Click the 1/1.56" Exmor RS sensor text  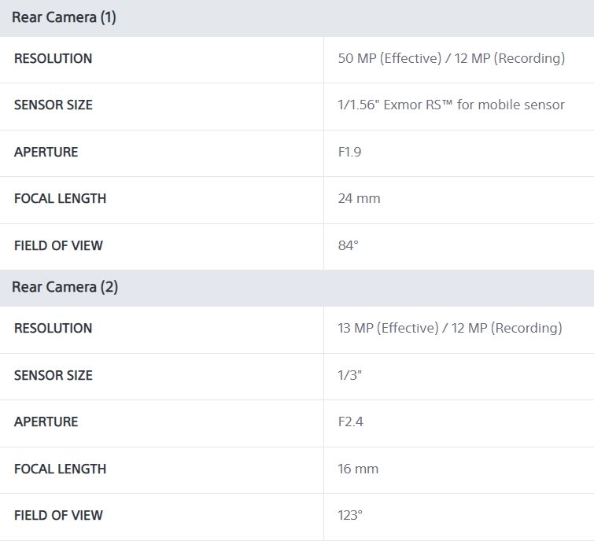451,105
